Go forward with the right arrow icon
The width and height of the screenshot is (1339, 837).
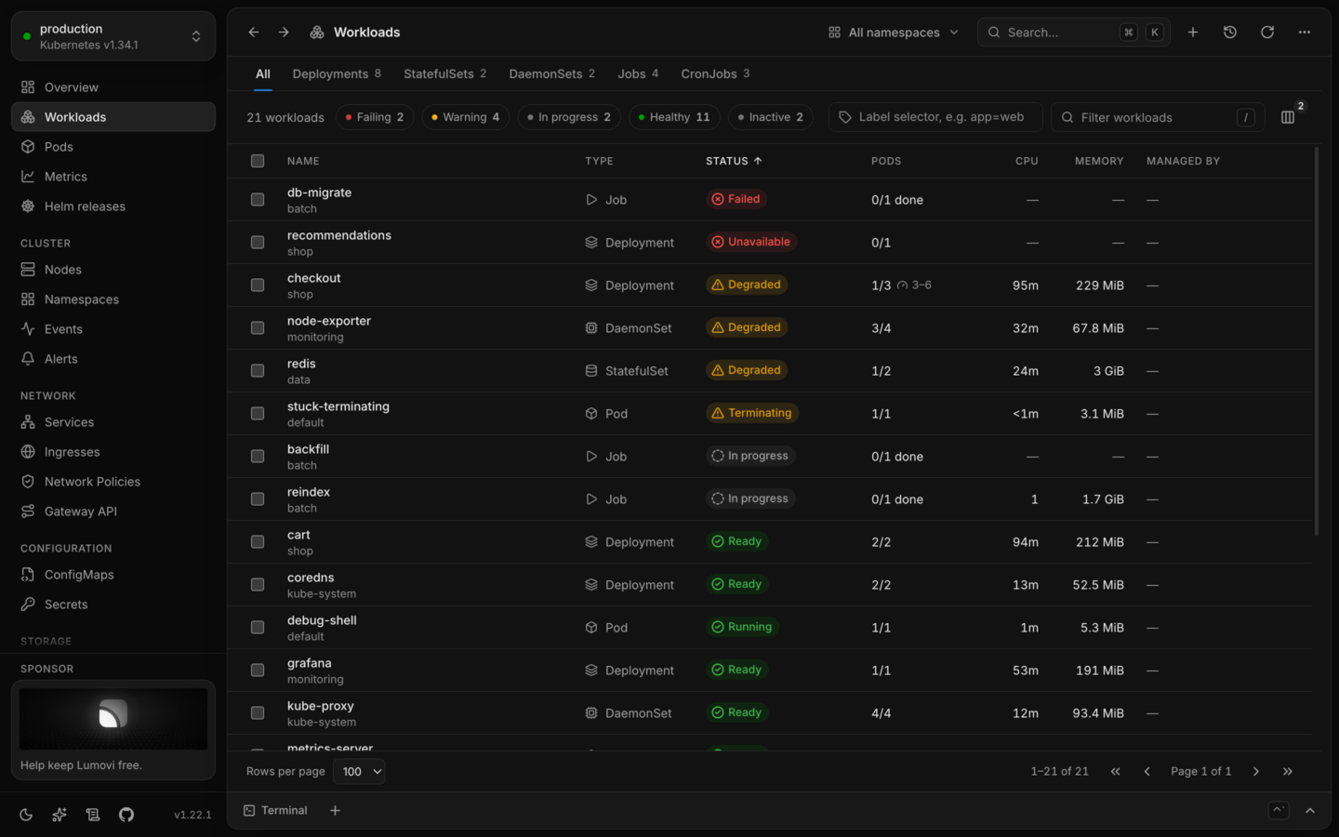(x=284, y=33)
